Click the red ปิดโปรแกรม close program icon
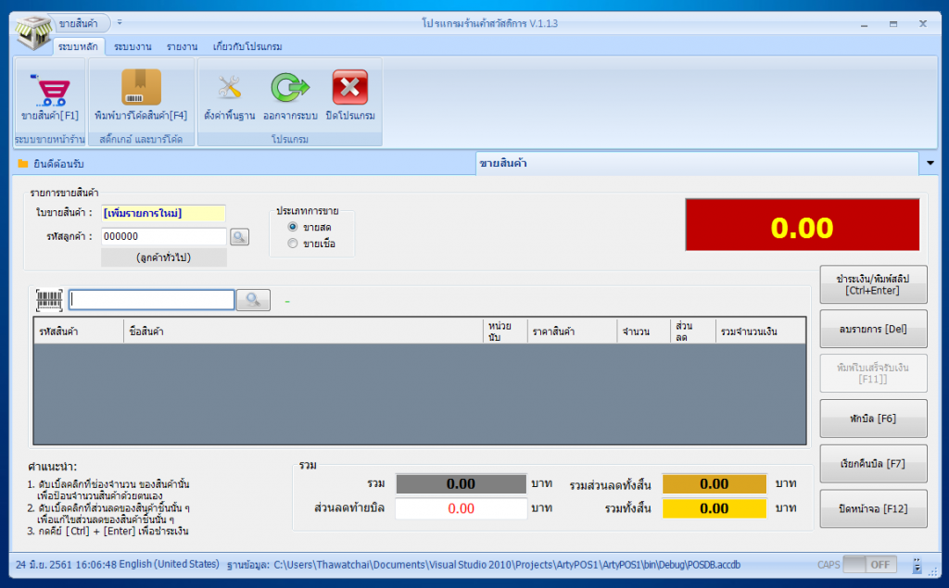This screenshot has height=588, width=949. 350,89
